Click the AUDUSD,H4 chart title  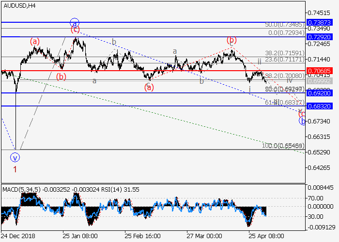[x=19, y=5]
